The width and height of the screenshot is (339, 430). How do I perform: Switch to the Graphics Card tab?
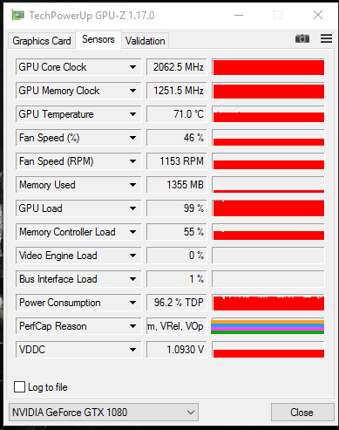pyautogui.click(x=42, y=41)
